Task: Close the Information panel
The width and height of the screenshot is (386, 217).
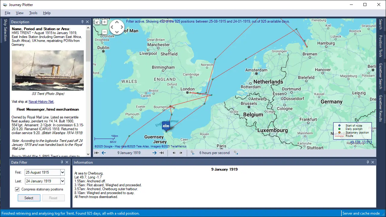Action: [373, 162]
